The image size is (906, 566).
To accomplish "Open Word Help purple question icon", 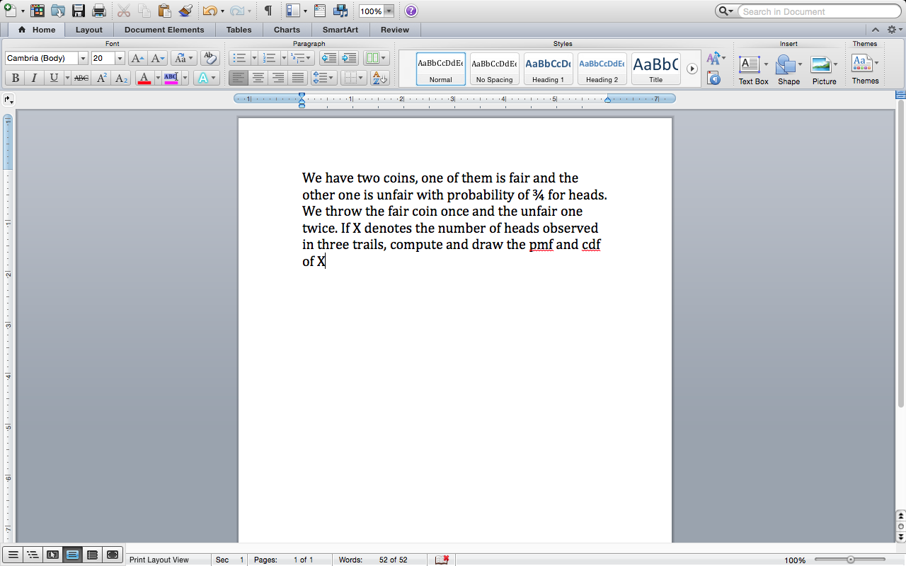I will click(x=411, y=11).
